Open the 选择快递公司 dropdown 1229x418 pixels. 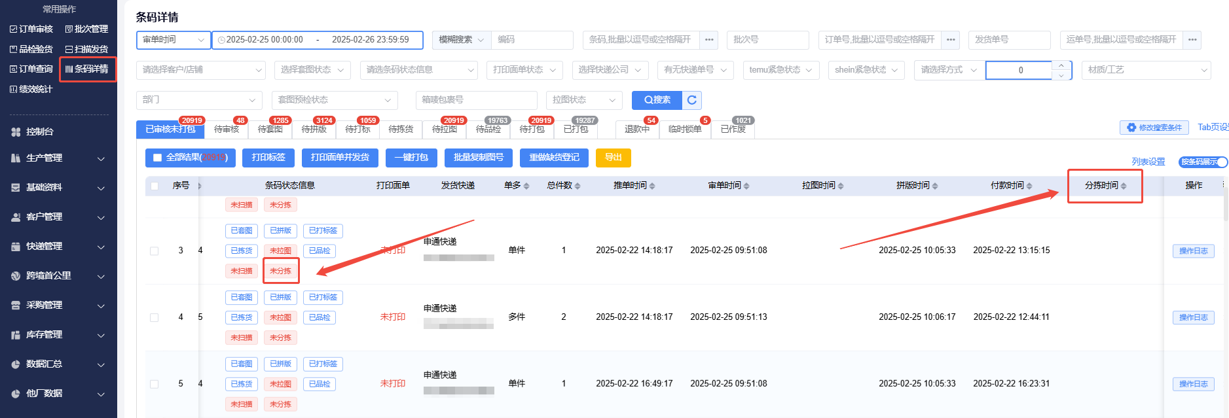pyautogui.click(x=610, y=70)
